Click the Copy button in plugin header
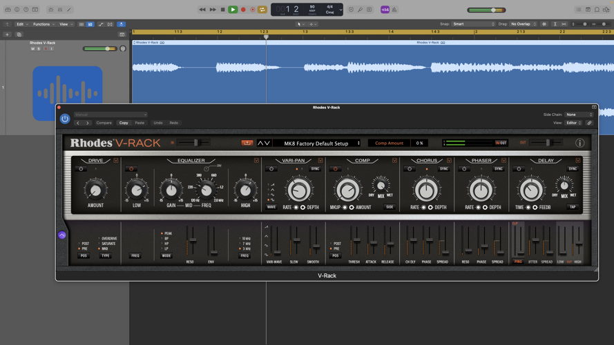This screenshot has width=614, height=345. click(x=124, y=123)
